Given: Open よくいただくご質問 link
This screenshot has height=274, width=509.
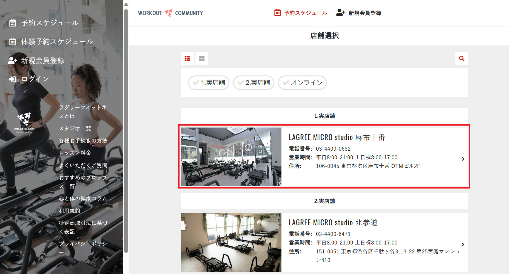Looking at the screenshot, I should [x=83, y=165].
